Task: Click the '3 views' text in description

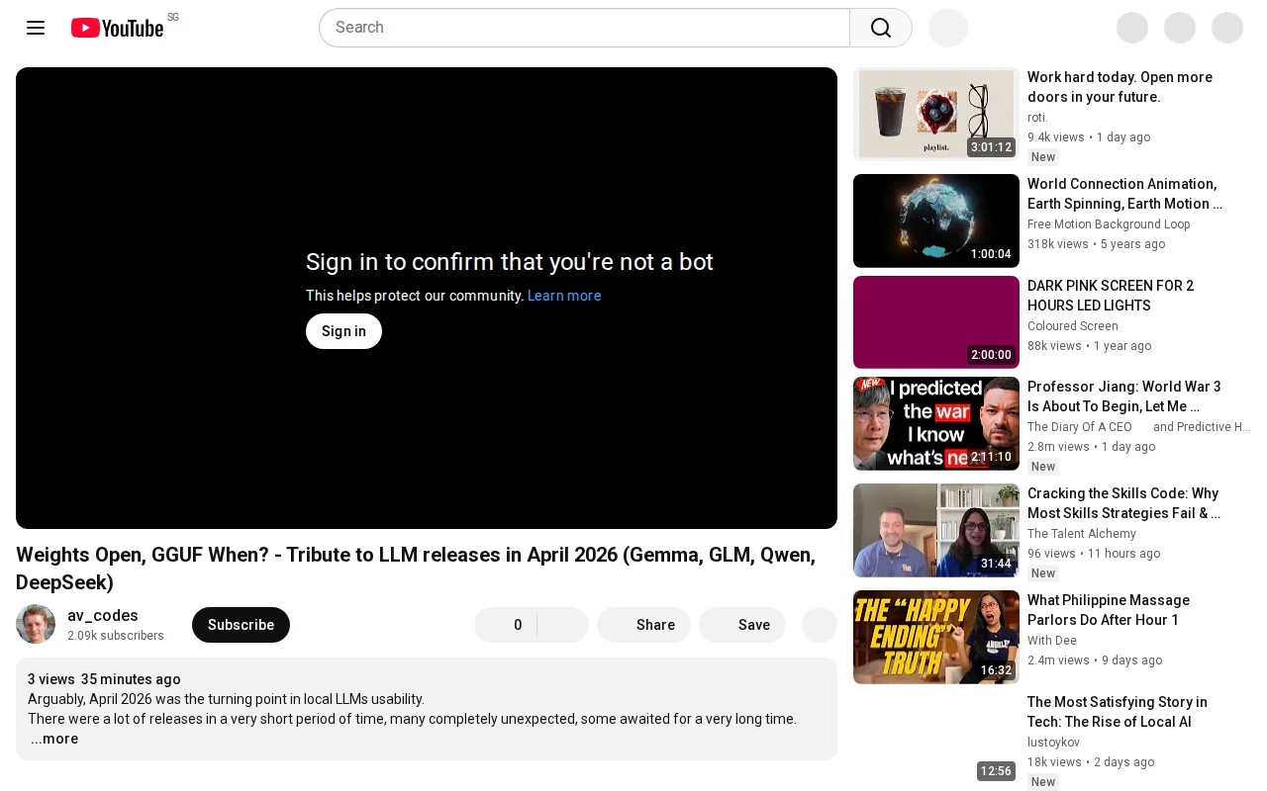Action: 51,679
